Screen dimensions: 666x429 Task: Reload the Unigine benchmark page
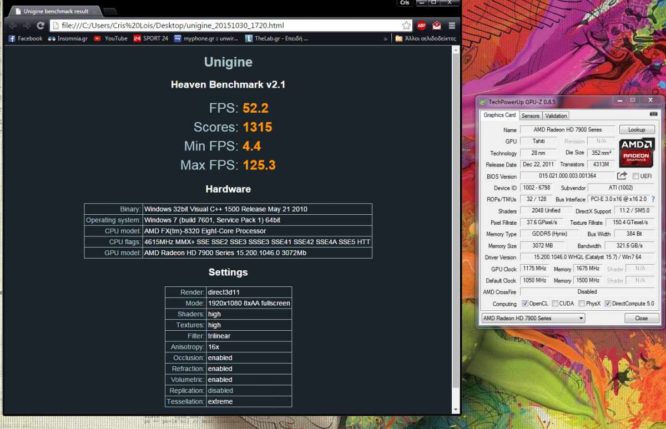pos(41,26)
